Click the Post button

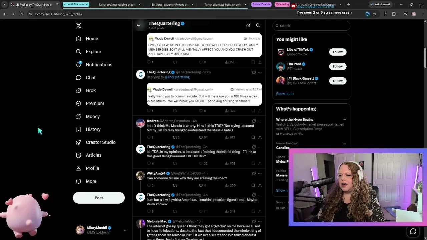[99, 198]
